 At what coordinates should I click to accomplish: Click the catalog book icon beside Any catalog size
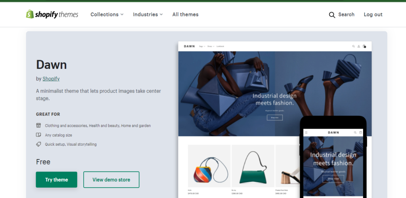pyautogui.click(x=38, y=135)
